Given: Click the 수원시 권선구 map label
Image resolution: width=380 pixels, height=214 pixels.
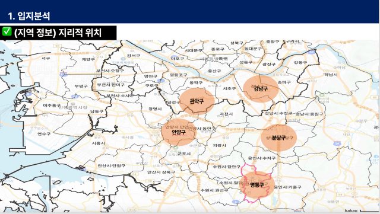Looking at the screenshot, I should pyautogui.click(x=214, y=190).
